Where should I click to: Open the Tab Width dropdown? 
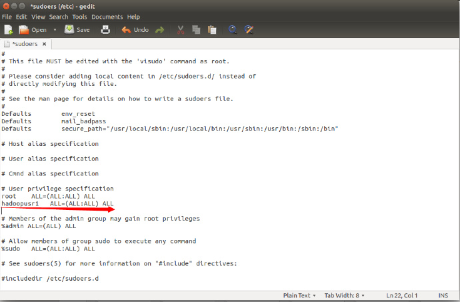345,295
